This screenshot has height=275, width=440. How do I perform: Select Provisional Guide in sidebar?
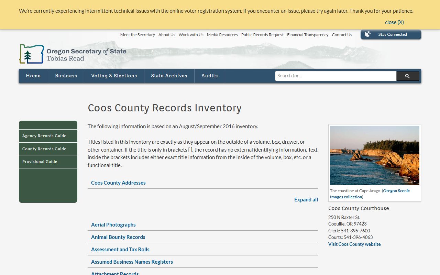point(48,162)
